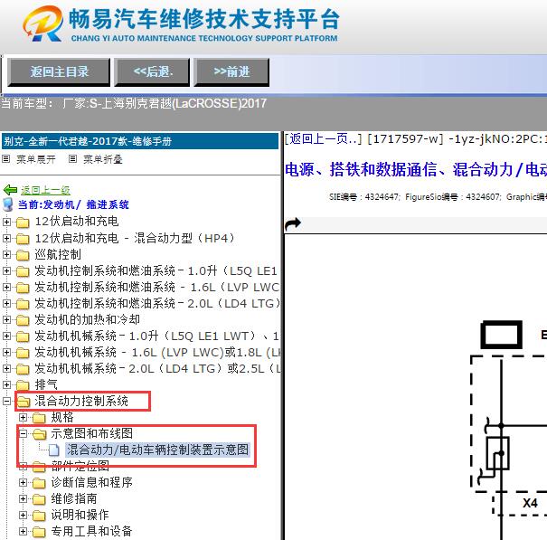Click the 菜单折叠 option
Screen dimensions: 547x540
[x=102, y=159]
